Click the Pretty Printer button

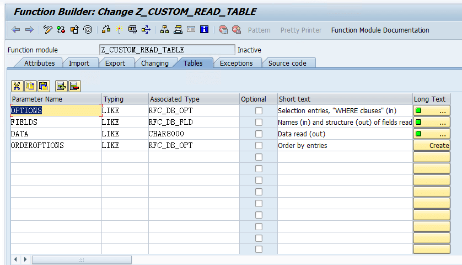click(x=302, y=30)
